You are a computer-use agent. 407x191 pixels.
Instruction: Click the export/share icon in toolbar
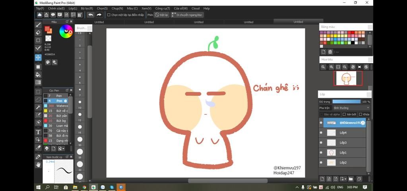46,15
